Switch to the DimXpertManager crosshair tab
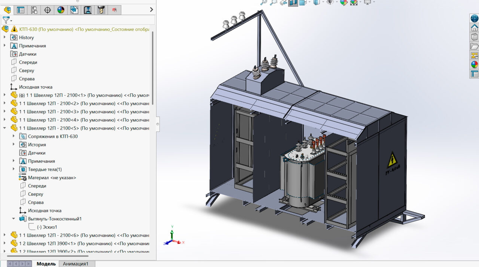479x267 pixels. click(x=48, y=10)
